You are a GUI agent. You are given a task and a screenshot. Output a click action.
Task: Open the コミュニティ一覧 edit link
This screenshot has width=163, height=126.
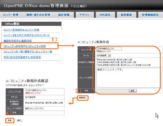coord(28,52)
